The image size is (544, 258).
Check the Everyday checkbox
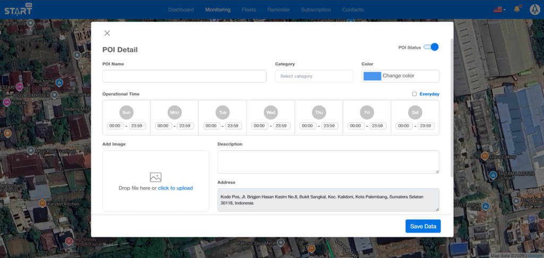click(x=414, y=94)
